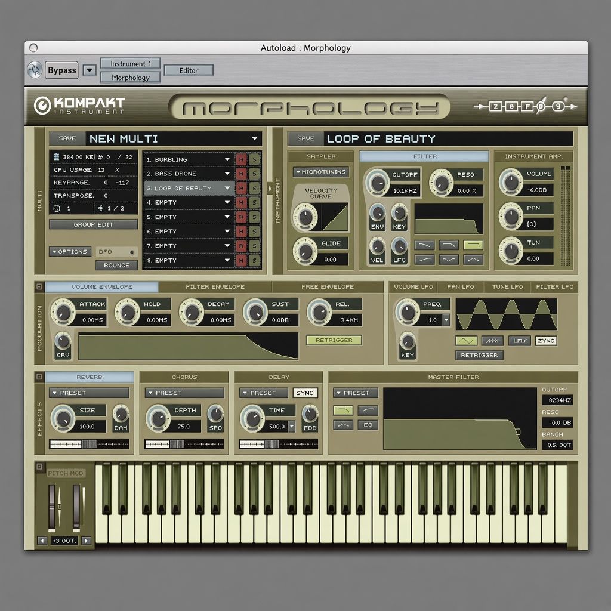Toggle the volume envelope Retrigger button
The width and height of the screenshot is (611, 611).
pos(334,340)
